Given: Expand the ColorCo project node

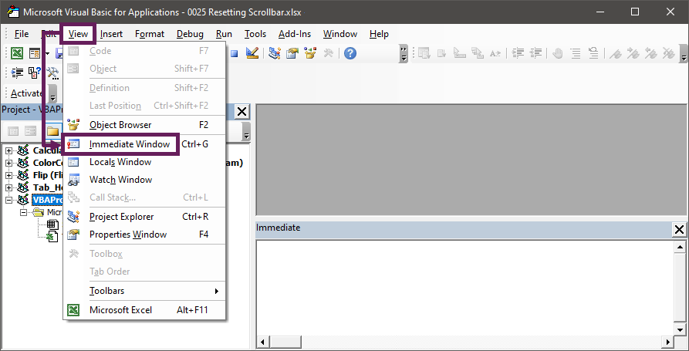Looking at the screenshot, I should (x=8, y=163).
